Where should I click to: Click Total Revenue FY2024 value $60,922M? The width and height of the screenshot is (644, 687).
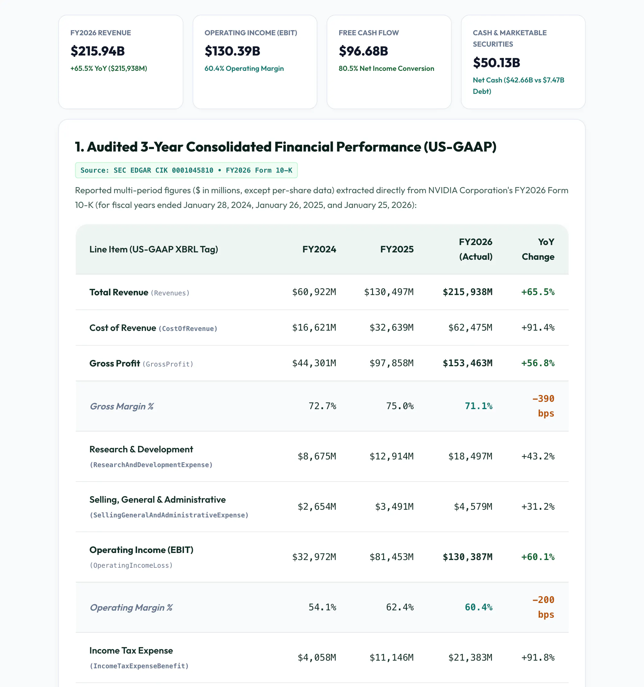tap(314, 292)
